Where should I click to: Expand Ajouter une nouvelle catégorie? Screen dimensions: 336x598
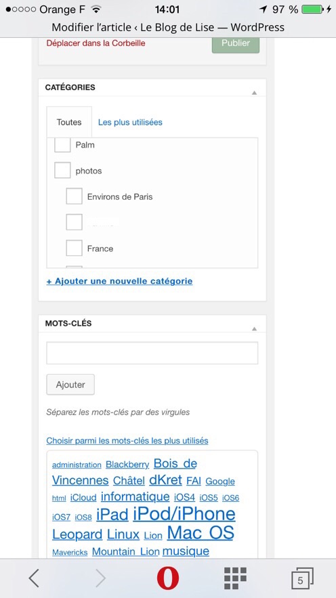tap(119, 282)
